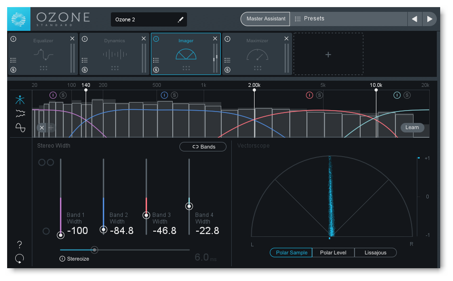Image resolution: width=453 pixels, height=281 pixels.
Task: Switch vectorscope to Lissajous
Action: (375, 253)
